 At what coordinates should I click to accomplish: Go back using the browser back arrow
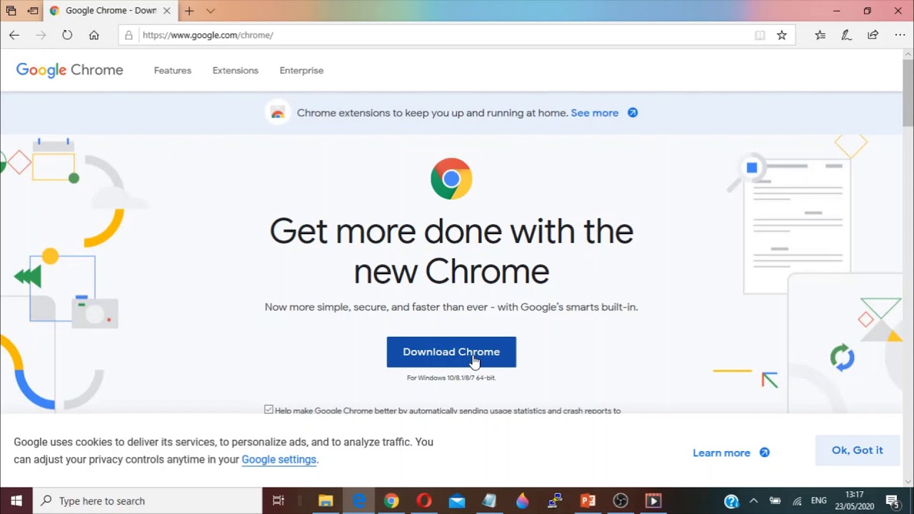point(14,35)
